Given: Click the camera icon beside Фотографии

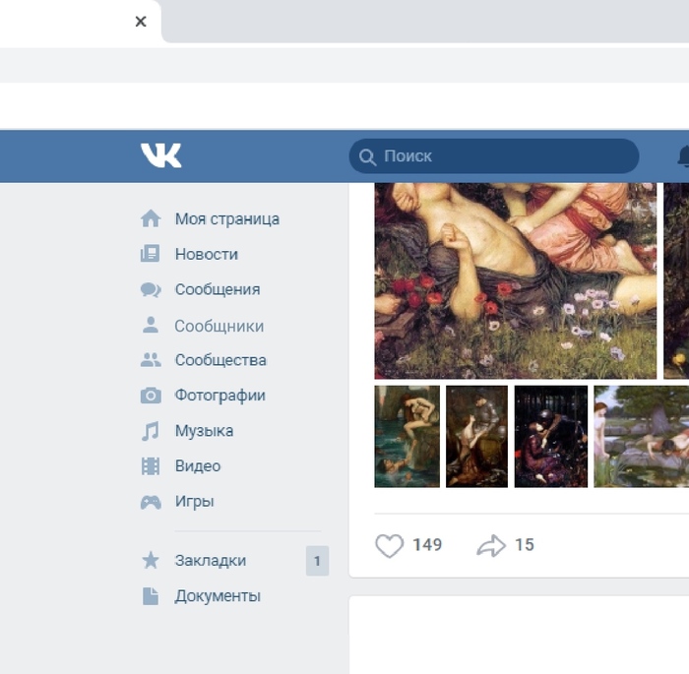Looking at the screenshot, I should tap(151, 395).
